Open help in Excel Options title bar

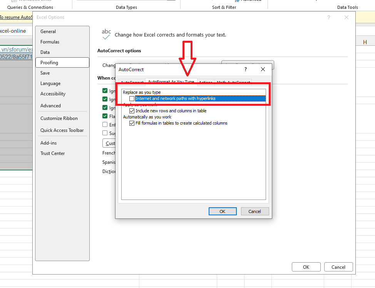328,17
